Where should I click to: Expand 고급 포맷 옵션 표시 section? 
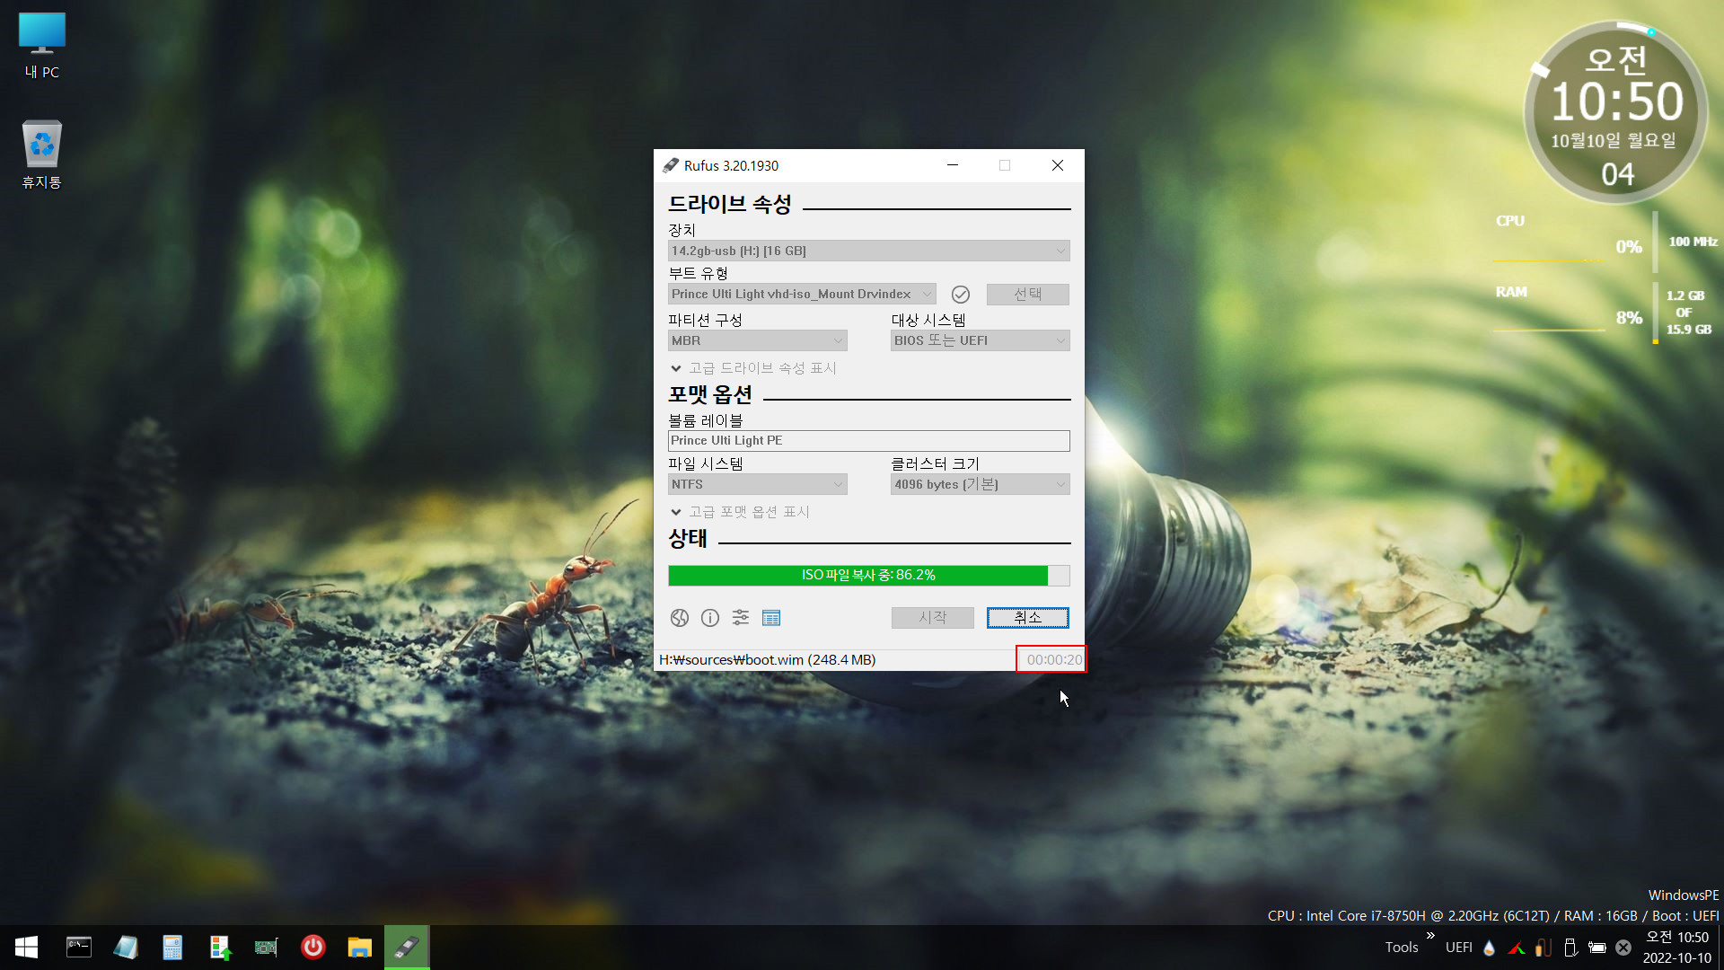click(741, 512)
